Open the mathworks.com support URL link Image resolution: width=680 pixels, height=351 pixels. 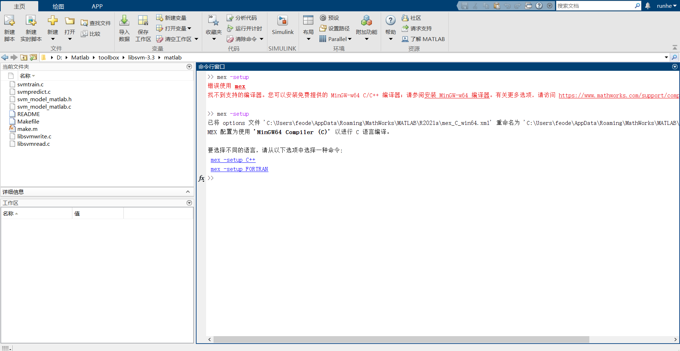619,95
